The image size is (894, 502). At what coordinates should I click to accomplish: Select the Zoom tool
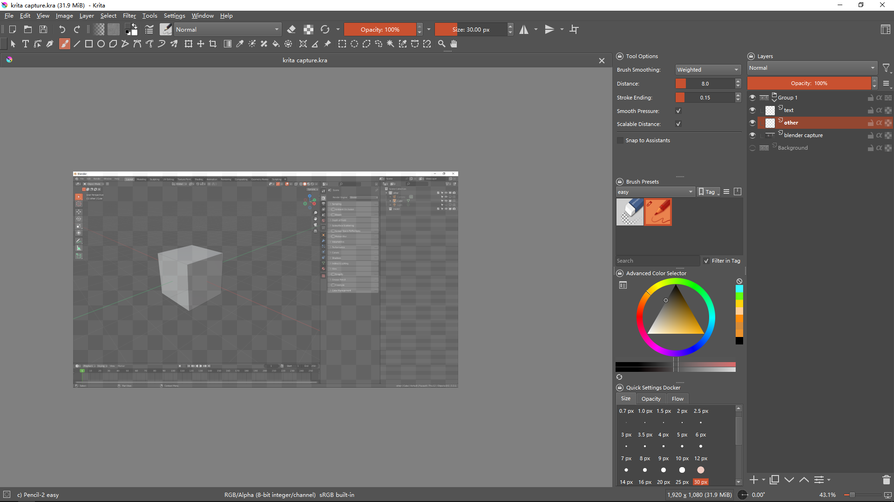point(441,44)
